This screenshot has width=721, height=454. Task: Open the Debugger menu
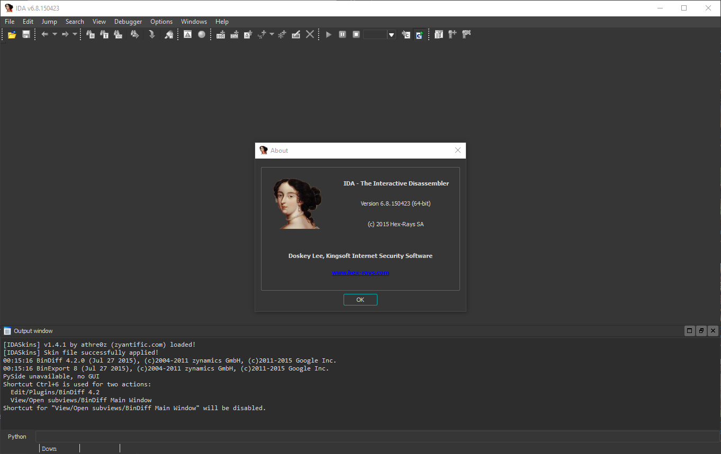pyautogui.click(x=128, y=22)
